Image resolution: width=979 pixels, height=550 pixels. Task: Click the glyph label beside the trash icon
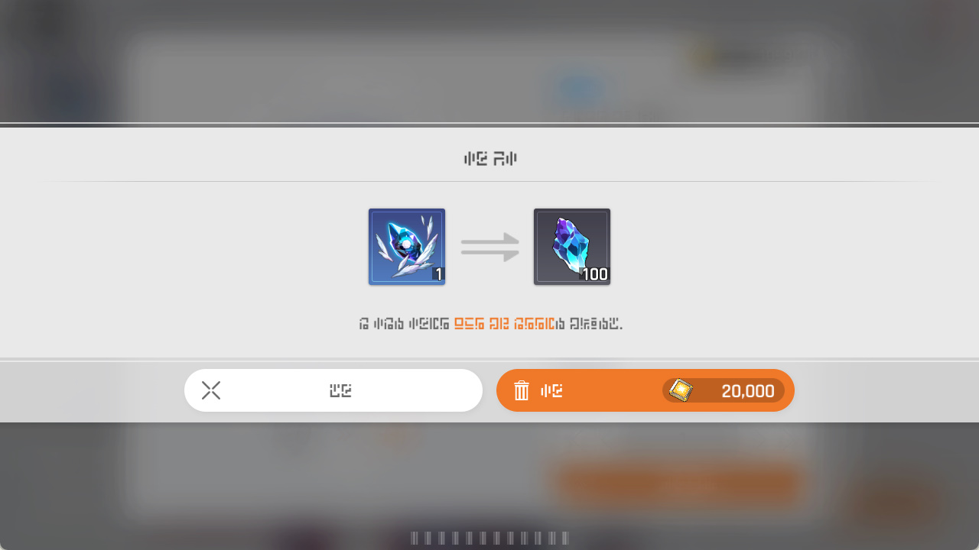(551, 390)
